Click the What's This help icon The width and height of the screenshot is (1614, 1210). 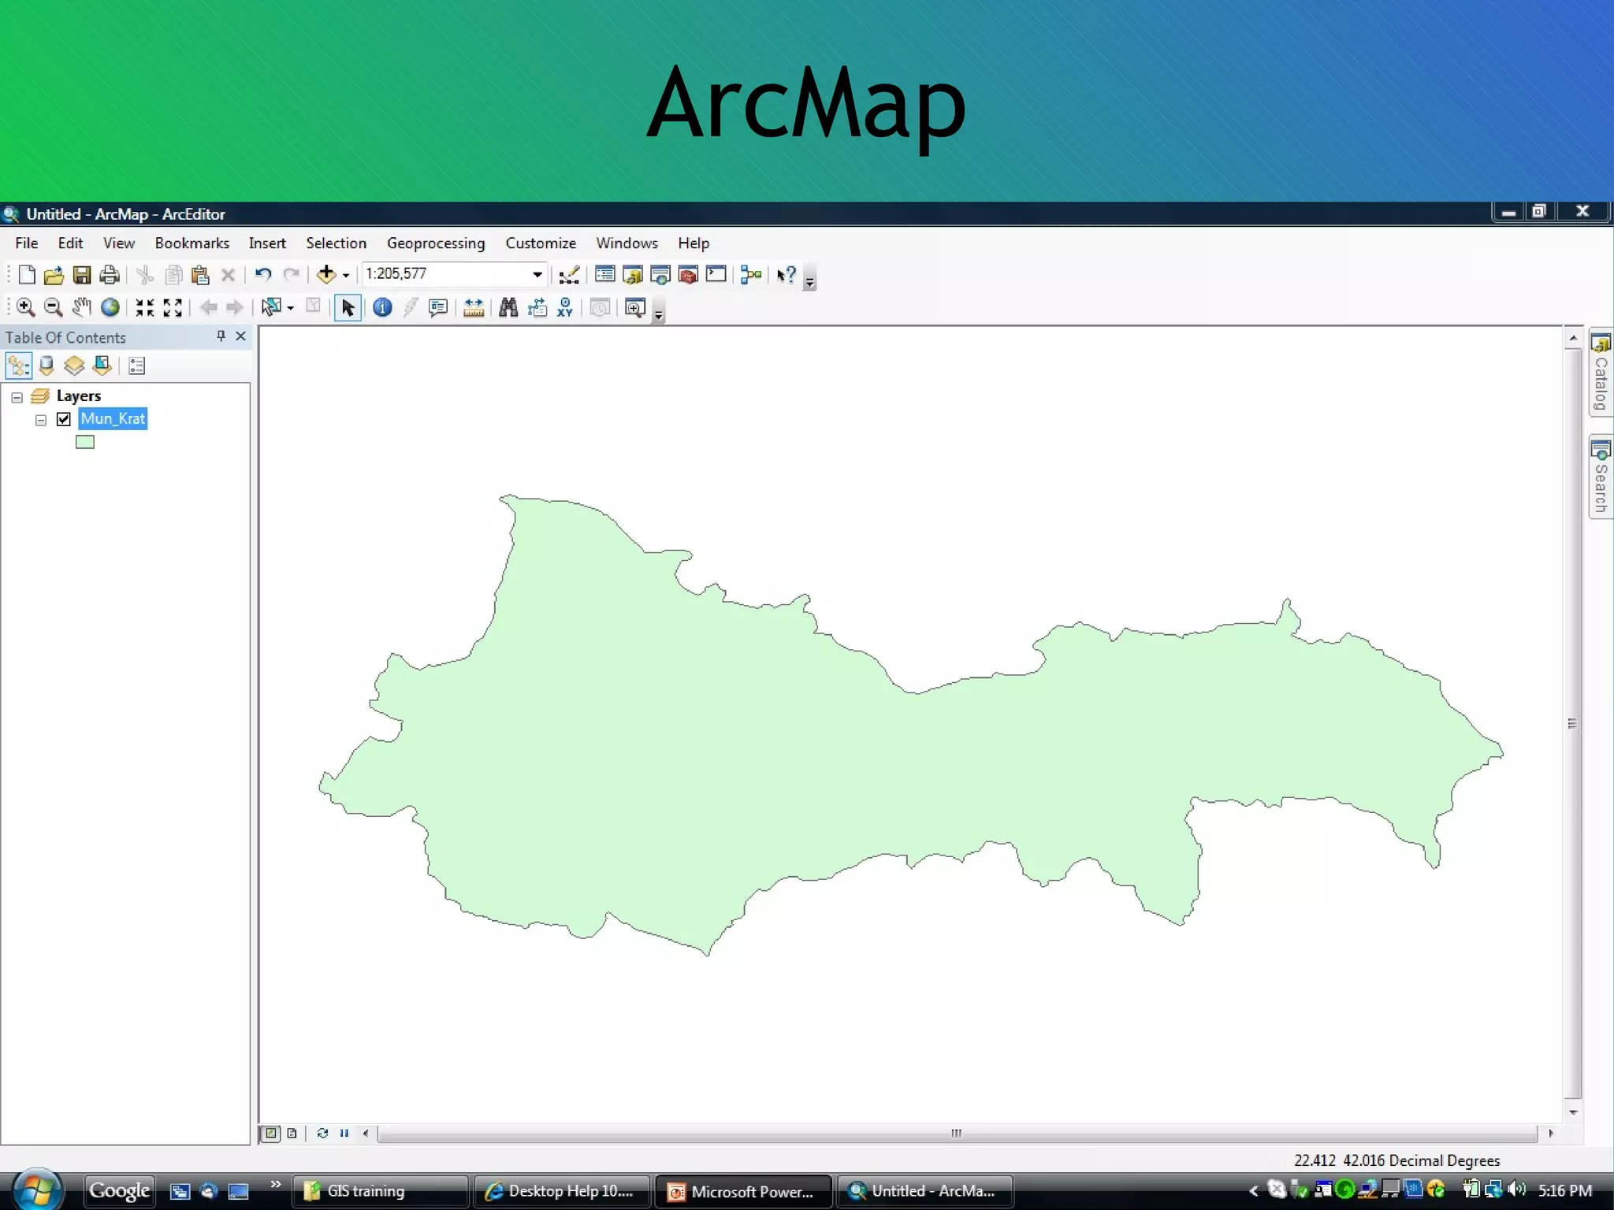tap(787, 274)
